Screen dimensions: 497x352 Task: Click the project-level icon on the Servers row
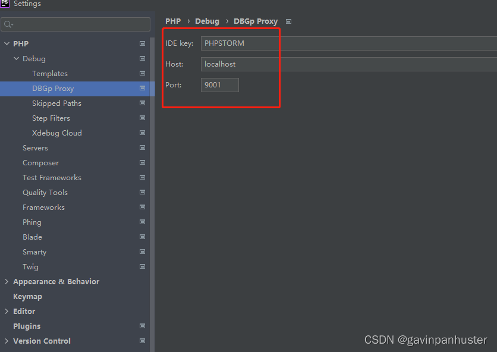[x=142, y=148]
